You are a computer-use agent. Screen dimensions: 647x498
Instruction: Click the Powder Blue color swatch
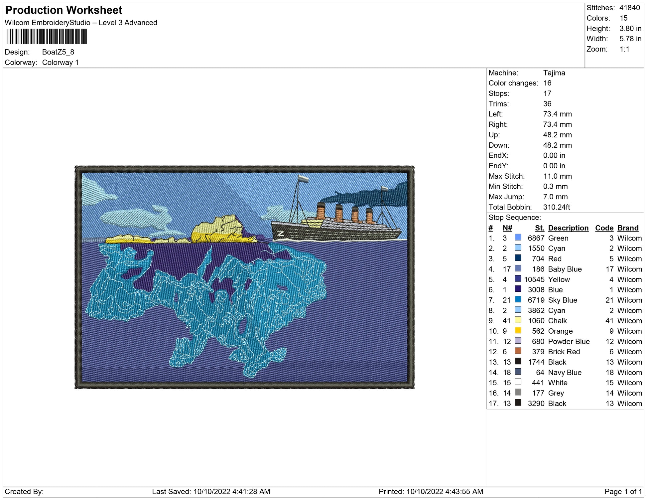click(518, 340)
